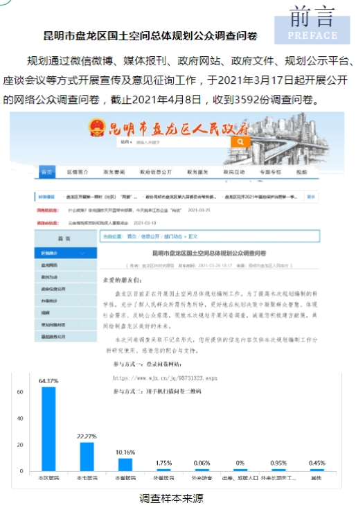Click the 更多 link in news ticker

tap(311, 197)
